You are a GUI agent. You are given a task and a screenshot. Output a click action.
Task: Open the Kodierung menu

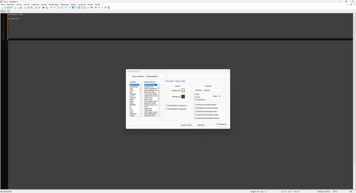[x=35, y=5]
